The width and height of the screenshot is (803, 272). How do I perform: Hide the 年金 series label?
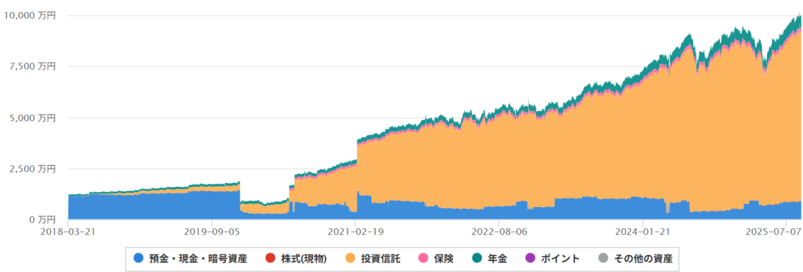(x=497, y=258)
